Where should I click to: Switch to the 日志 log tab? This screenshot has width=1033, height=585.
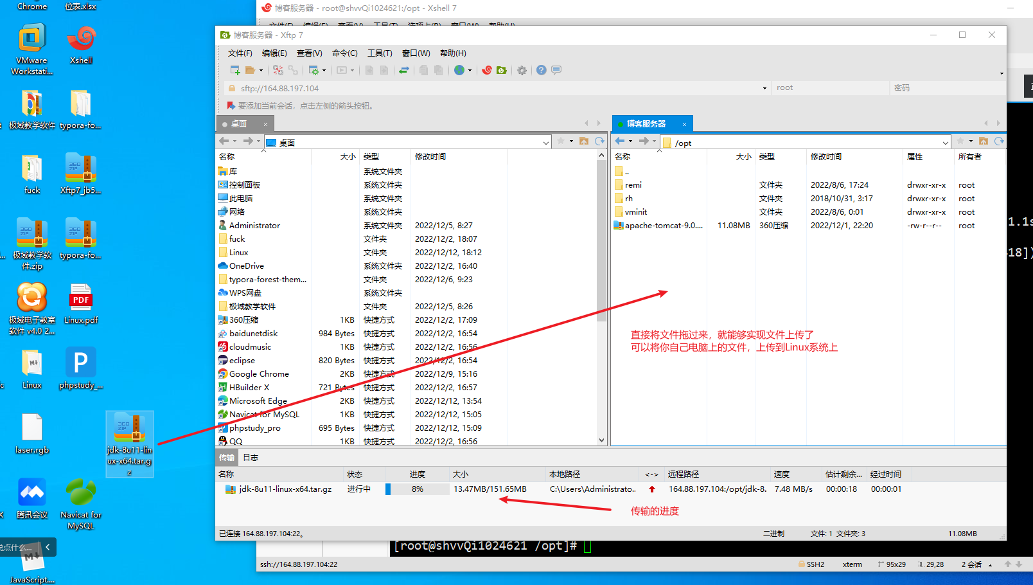click(251, 458)
